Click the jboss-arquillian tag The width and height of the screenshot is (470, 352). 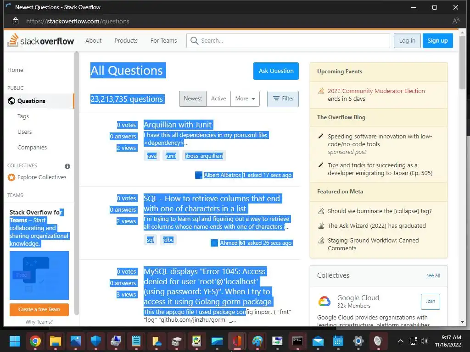(x=204, y=156)
